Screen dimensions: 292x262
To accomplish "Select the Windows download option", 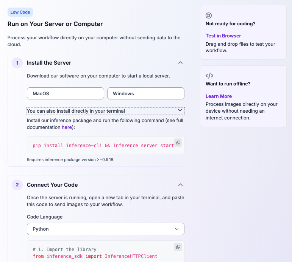I will [146, 93].
